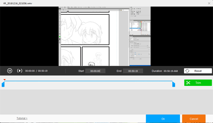The height and width of the screenshot is (123, 213).
Task: Reset the trim settings
Action: (198, 71)
